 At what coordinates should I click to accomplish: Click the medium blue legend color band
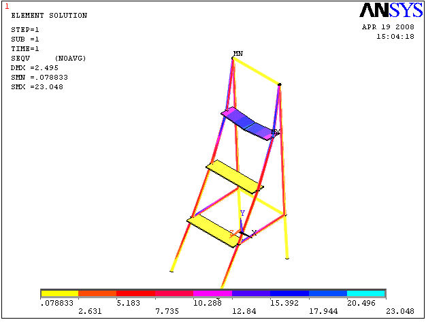point(328,293)
